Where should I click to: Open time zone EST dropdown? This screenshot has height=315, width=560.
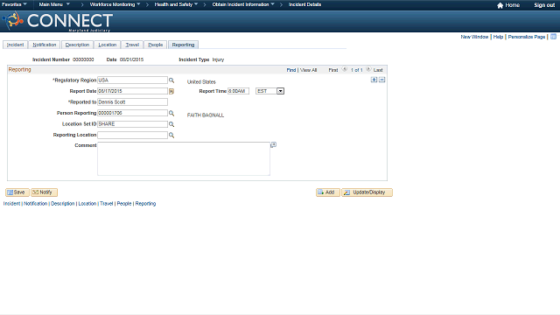click(280, 91)
